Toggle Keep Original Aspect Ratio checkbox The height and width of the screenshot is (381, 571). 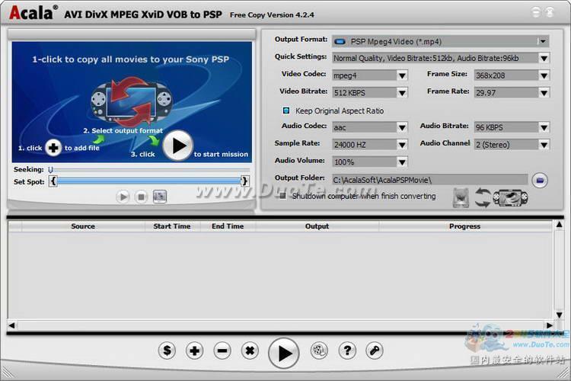286,110
